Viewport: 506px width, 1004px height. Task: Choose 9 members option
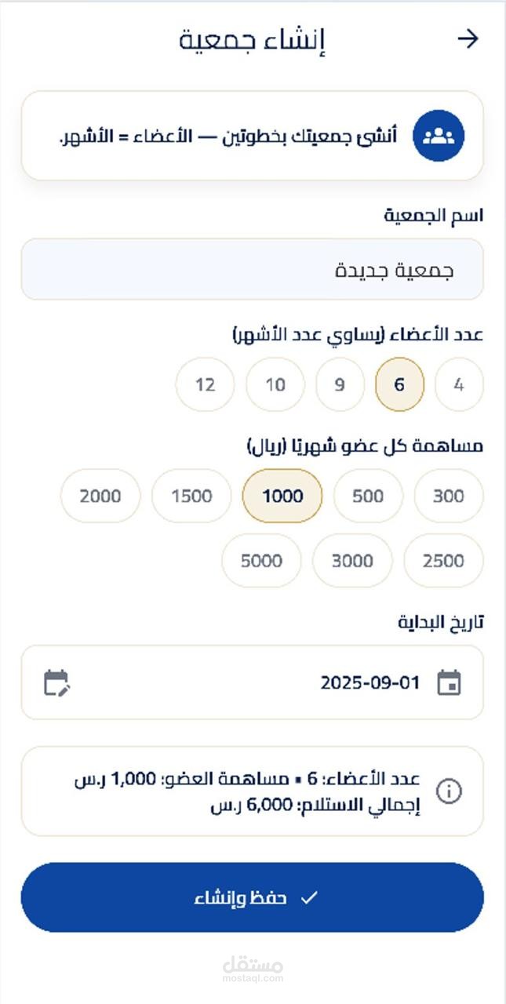coord(340,385)
